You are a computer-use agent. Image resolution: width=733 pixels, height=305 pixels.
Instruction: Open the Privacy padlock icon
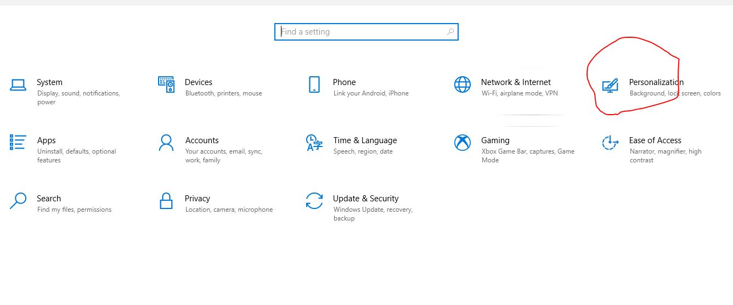(x=166, y=201)
